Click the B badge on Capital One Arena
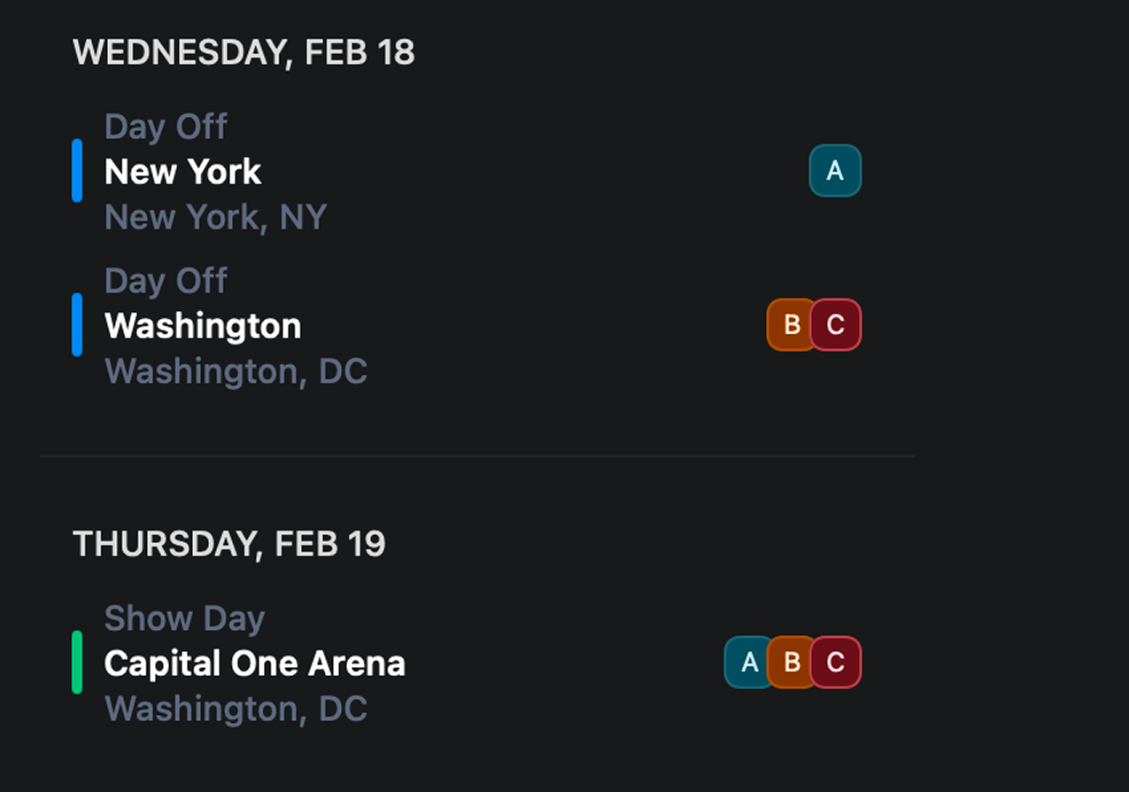The height and width of the screenshot is (792, 1129). 791,663
